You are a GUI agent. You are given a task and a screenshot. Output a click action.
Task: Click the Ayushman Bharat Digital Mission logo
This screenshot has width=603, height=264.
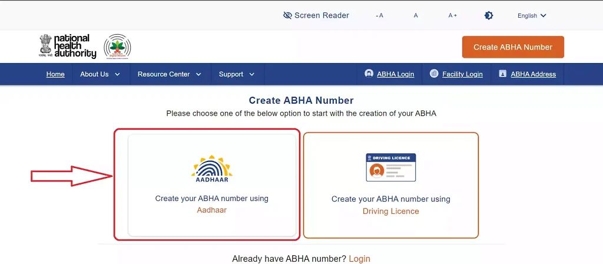coord(117,47)
